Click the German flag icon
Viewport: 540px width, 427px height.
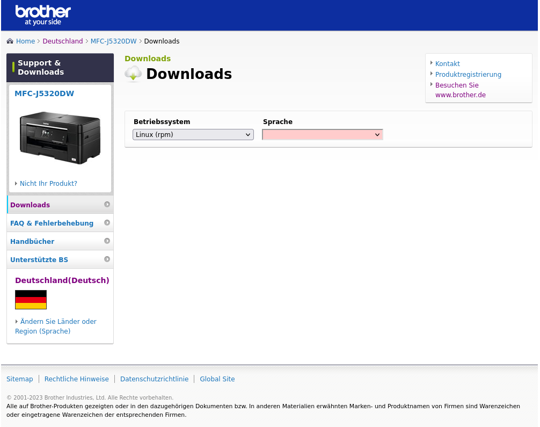(x=31, y=300)
